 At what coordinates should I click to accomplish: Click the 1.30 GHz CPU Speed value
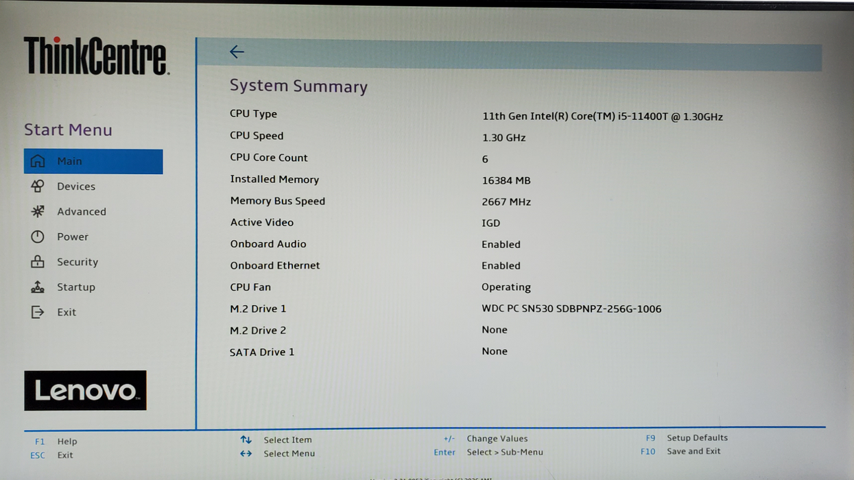point(503,138)
